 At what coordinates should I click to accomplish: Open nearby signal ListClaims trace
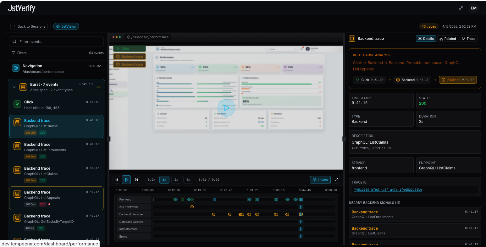[415, 231]
